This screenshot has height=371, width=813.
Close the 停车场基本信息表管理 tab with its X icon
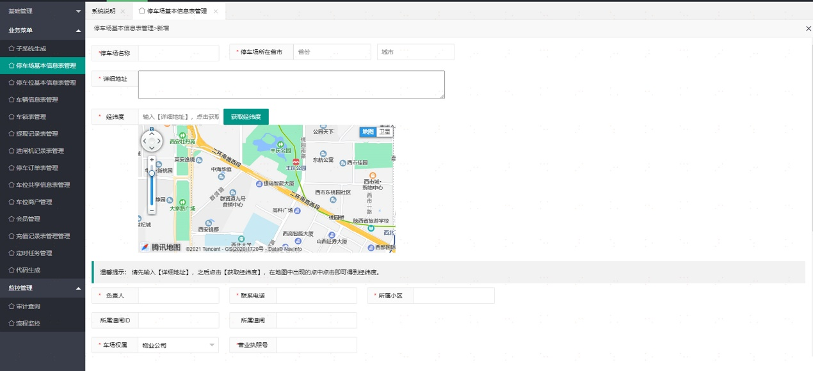tap(216, 12)
